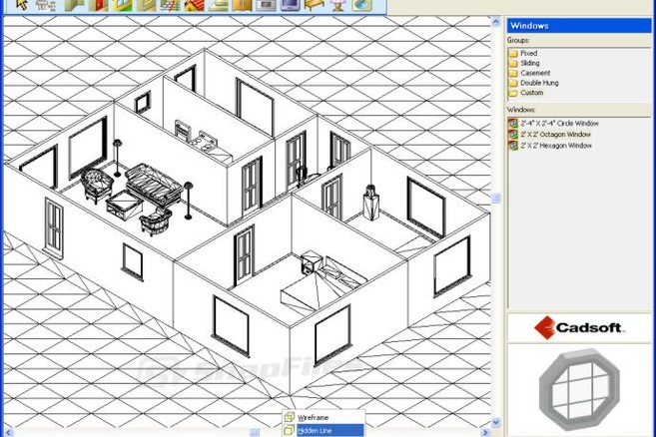Select the furniture table tool icon
Viewport: 656px width, 437px height.
(314, 5)
